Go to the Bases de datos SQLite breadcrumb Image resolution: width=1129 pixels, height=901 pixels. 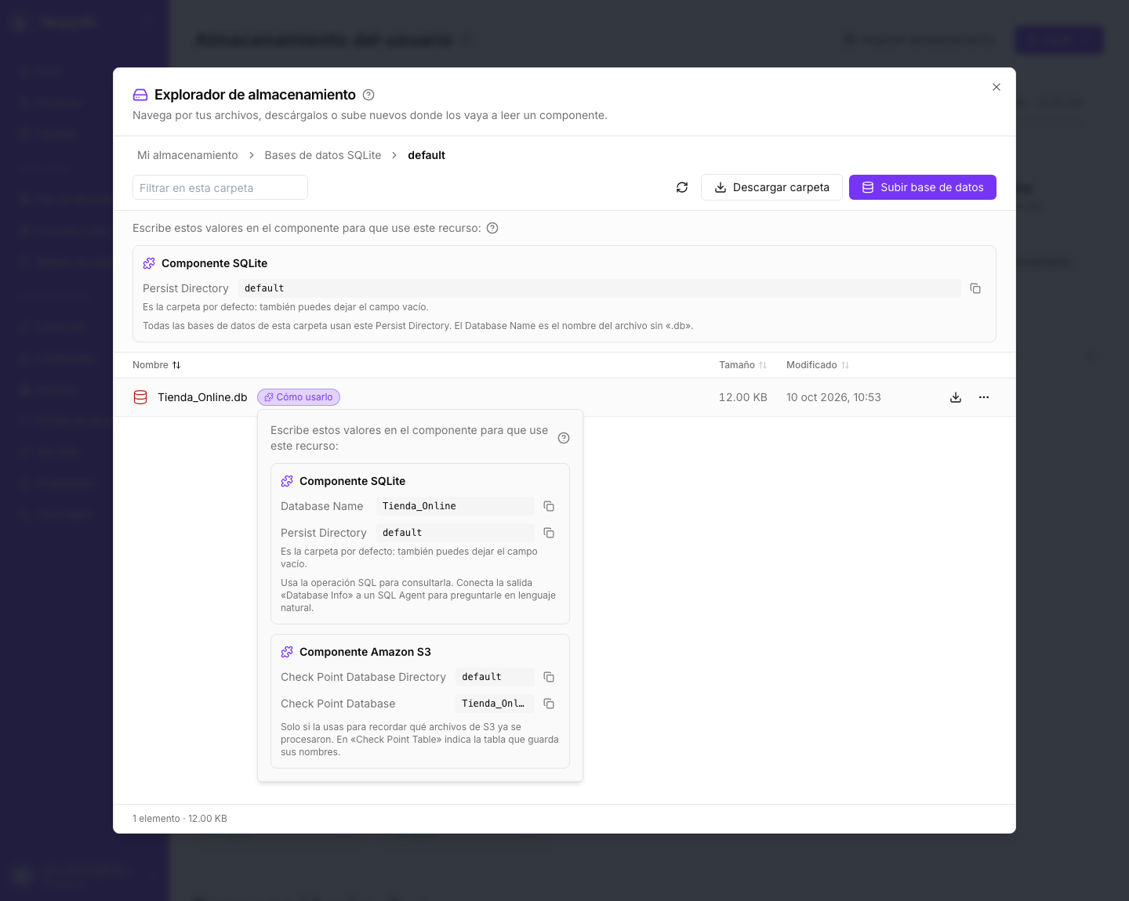(x=323, y=155)
